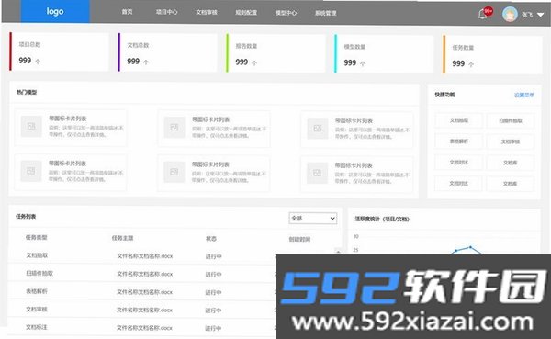
Task: Select the 扫描件抽取 task row type cell
Action: [x=39, y=273]
